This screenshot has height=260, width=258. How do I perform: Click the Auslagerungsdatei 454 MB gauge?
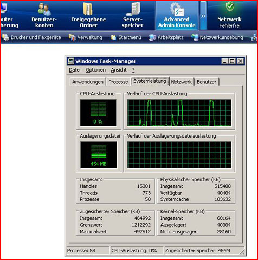pyautogui.click(x=99, y=155)
